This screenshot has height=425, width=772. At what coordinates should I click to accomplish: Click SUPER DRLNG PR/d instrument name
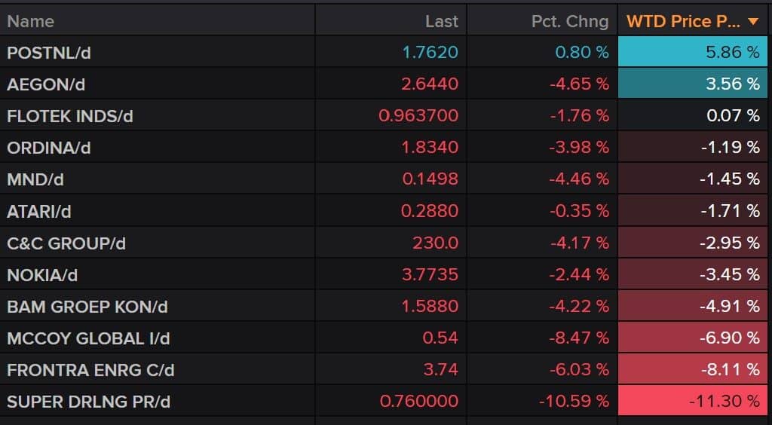click(x=88, y=402)
